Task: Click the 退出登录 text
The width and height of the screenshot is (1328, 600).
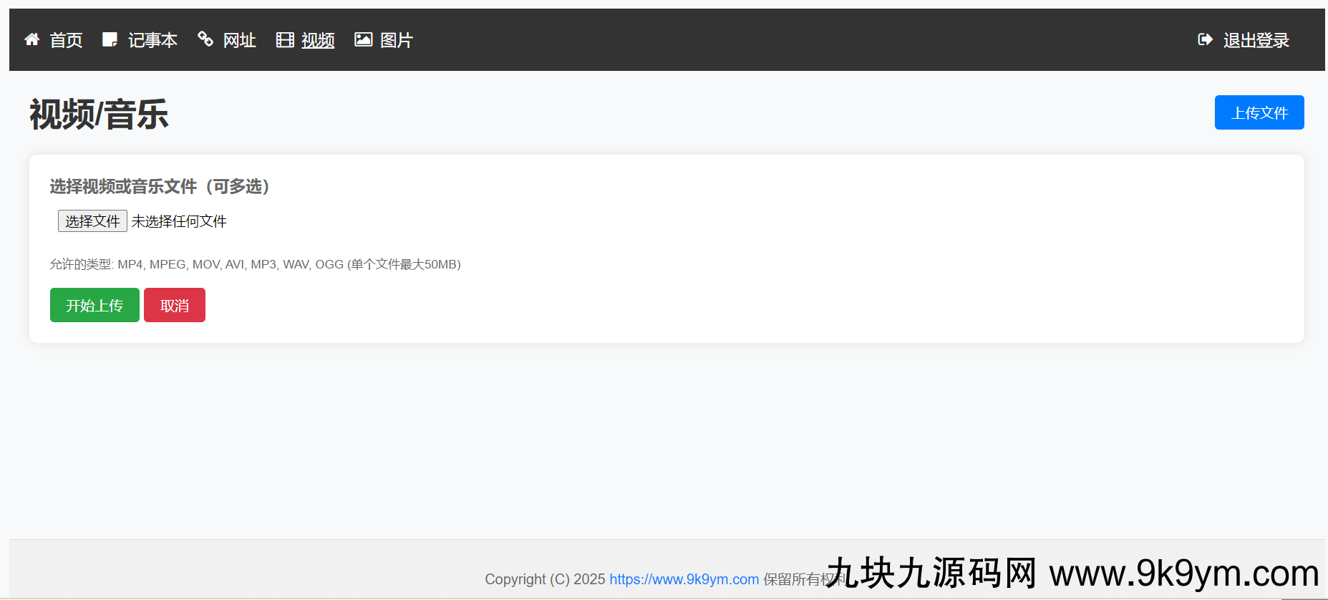Action: pos(1256,41)
